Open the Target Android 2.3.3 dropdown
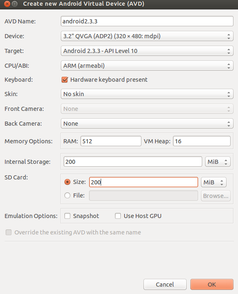238x294 pixels. click(x=147, y=51)
